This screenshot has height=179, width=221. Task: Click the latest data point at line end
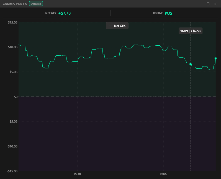coord(216,58)
